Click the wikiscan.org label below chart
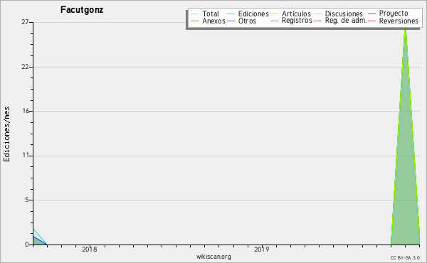The width and height of the screenshot is (427, 263). coord(213,257)
